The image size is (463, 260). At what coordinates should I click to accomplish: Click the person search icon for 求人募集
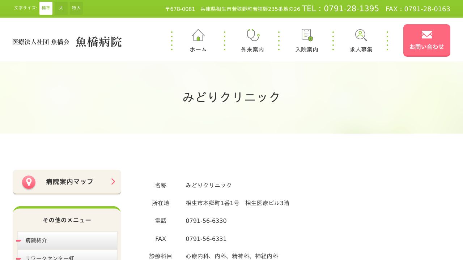coord(361,35)
